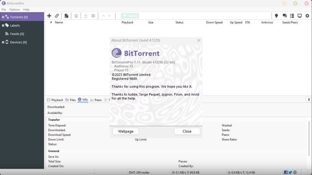The height and width of the screenshot is (175, 312).
Task: Sort by the Playback column header
Action: [127, 23]
